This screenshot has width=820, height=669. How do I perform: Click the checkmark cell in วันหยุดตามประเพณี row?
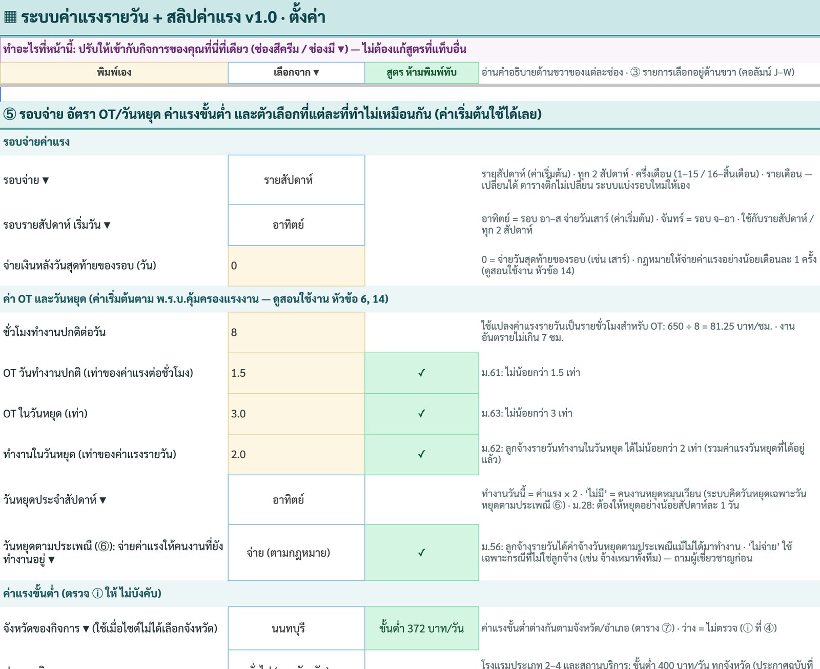pyautogui.click(x=422, y=553)
